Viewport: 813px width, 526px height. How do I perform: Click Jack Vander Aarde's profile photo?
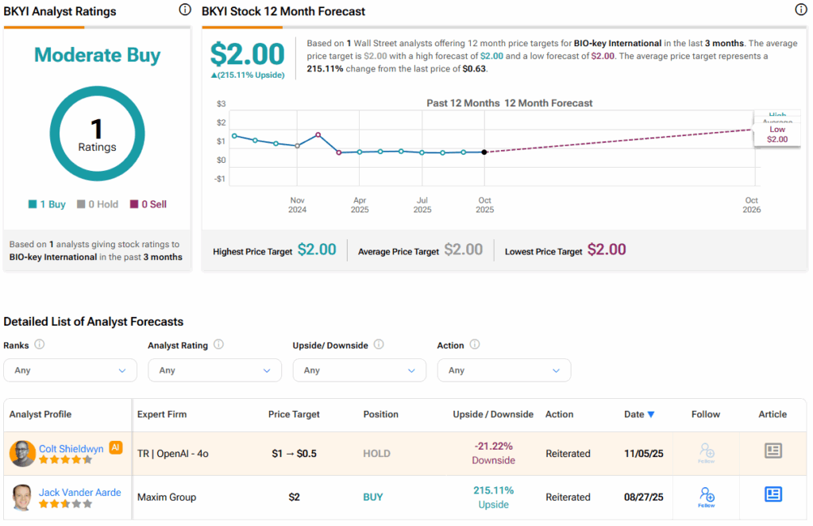pos(22,497)
